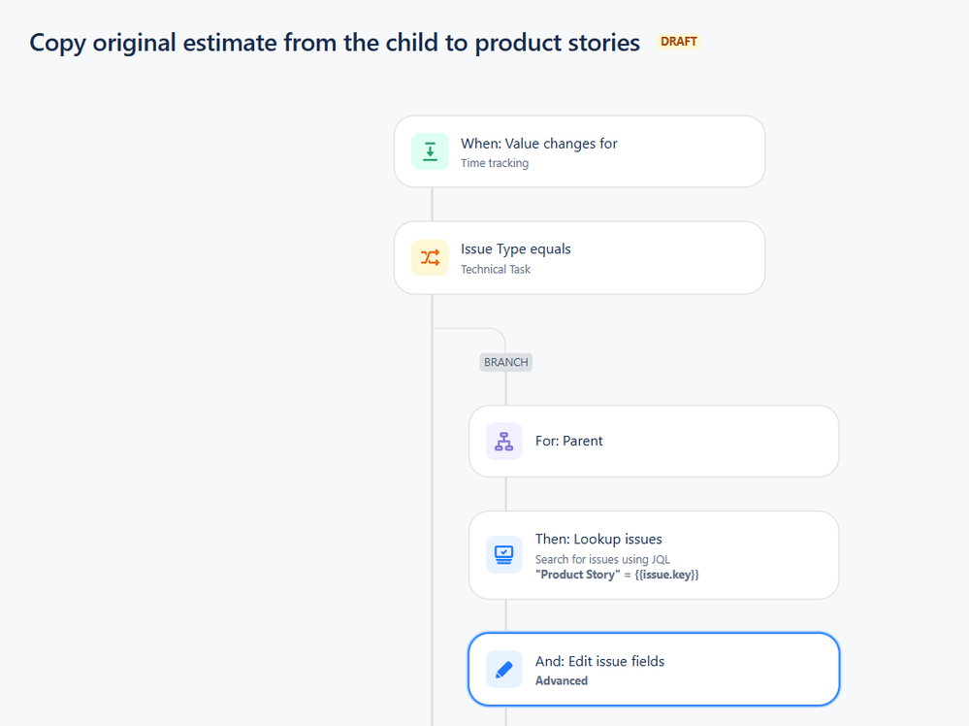Click the orange shuffle condition icon
Screen dimensions: 969x726
(430, 257)
